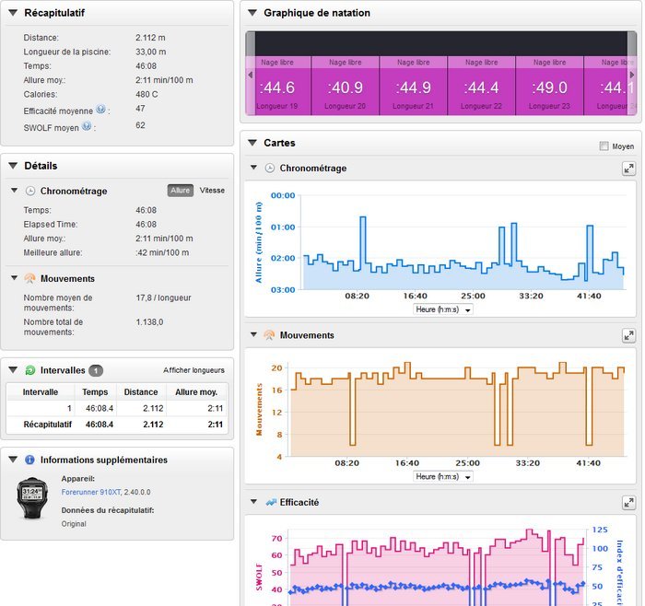645x606 pixels.
Task: Collapse the Efficacité chart
Action: pos(253,502)
